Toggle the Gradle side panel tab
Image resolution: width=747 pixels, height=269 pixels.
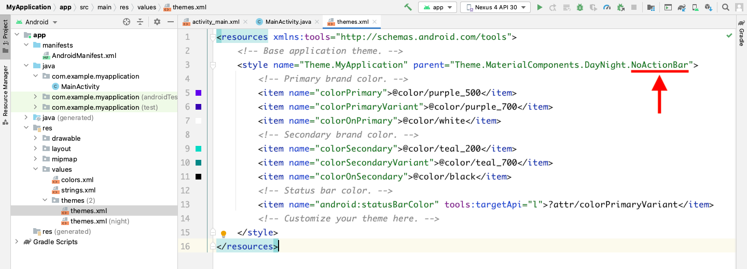pyautogui.click(x=742, y=33)
